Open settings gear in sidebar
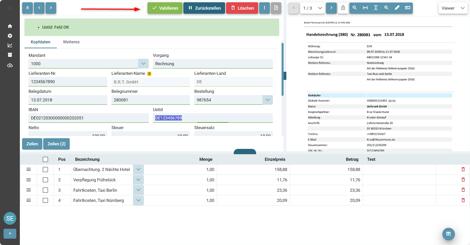This screenshot has width=470, height=245. pyautogui.click(x=10, y=36)
